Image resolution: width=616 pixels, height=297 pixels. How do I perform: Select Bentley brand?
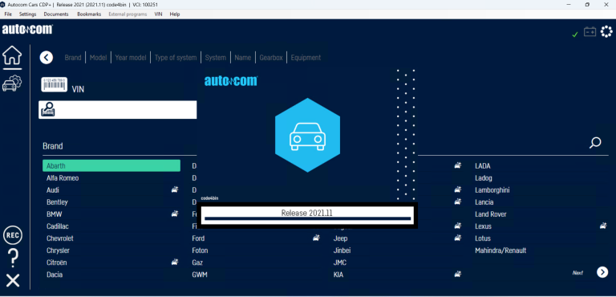coord(57,201)
